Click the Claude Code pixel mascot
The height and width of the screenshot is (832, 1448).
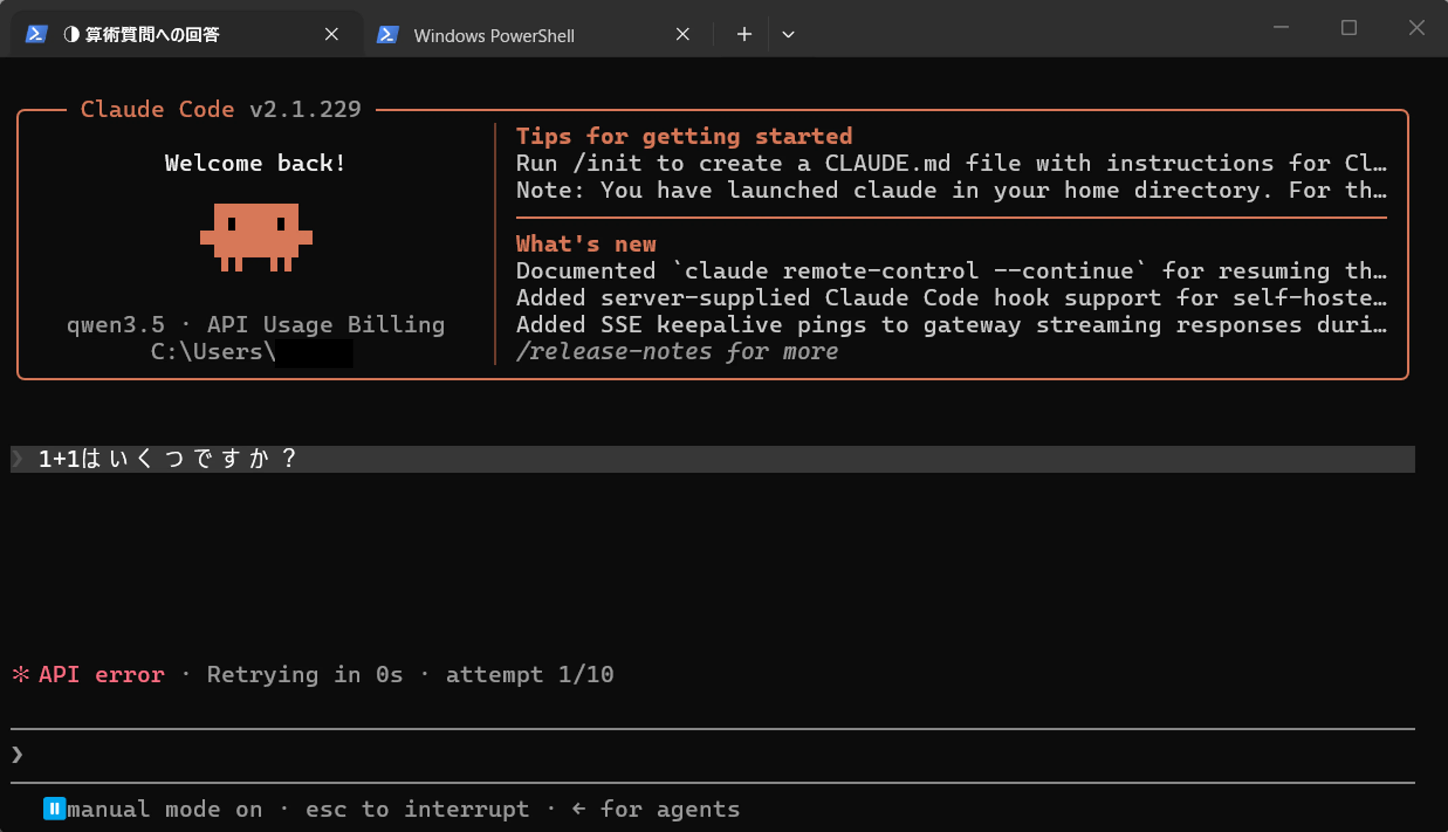tap(256, 237)
